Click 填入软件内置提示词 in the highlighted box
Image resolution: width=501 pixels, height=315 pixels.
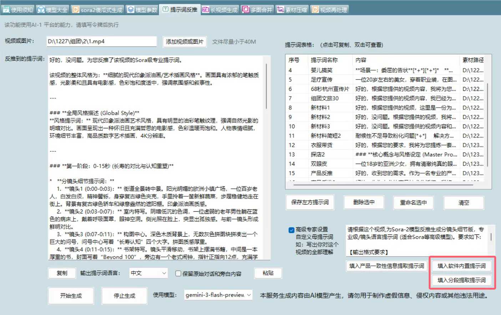462,265
